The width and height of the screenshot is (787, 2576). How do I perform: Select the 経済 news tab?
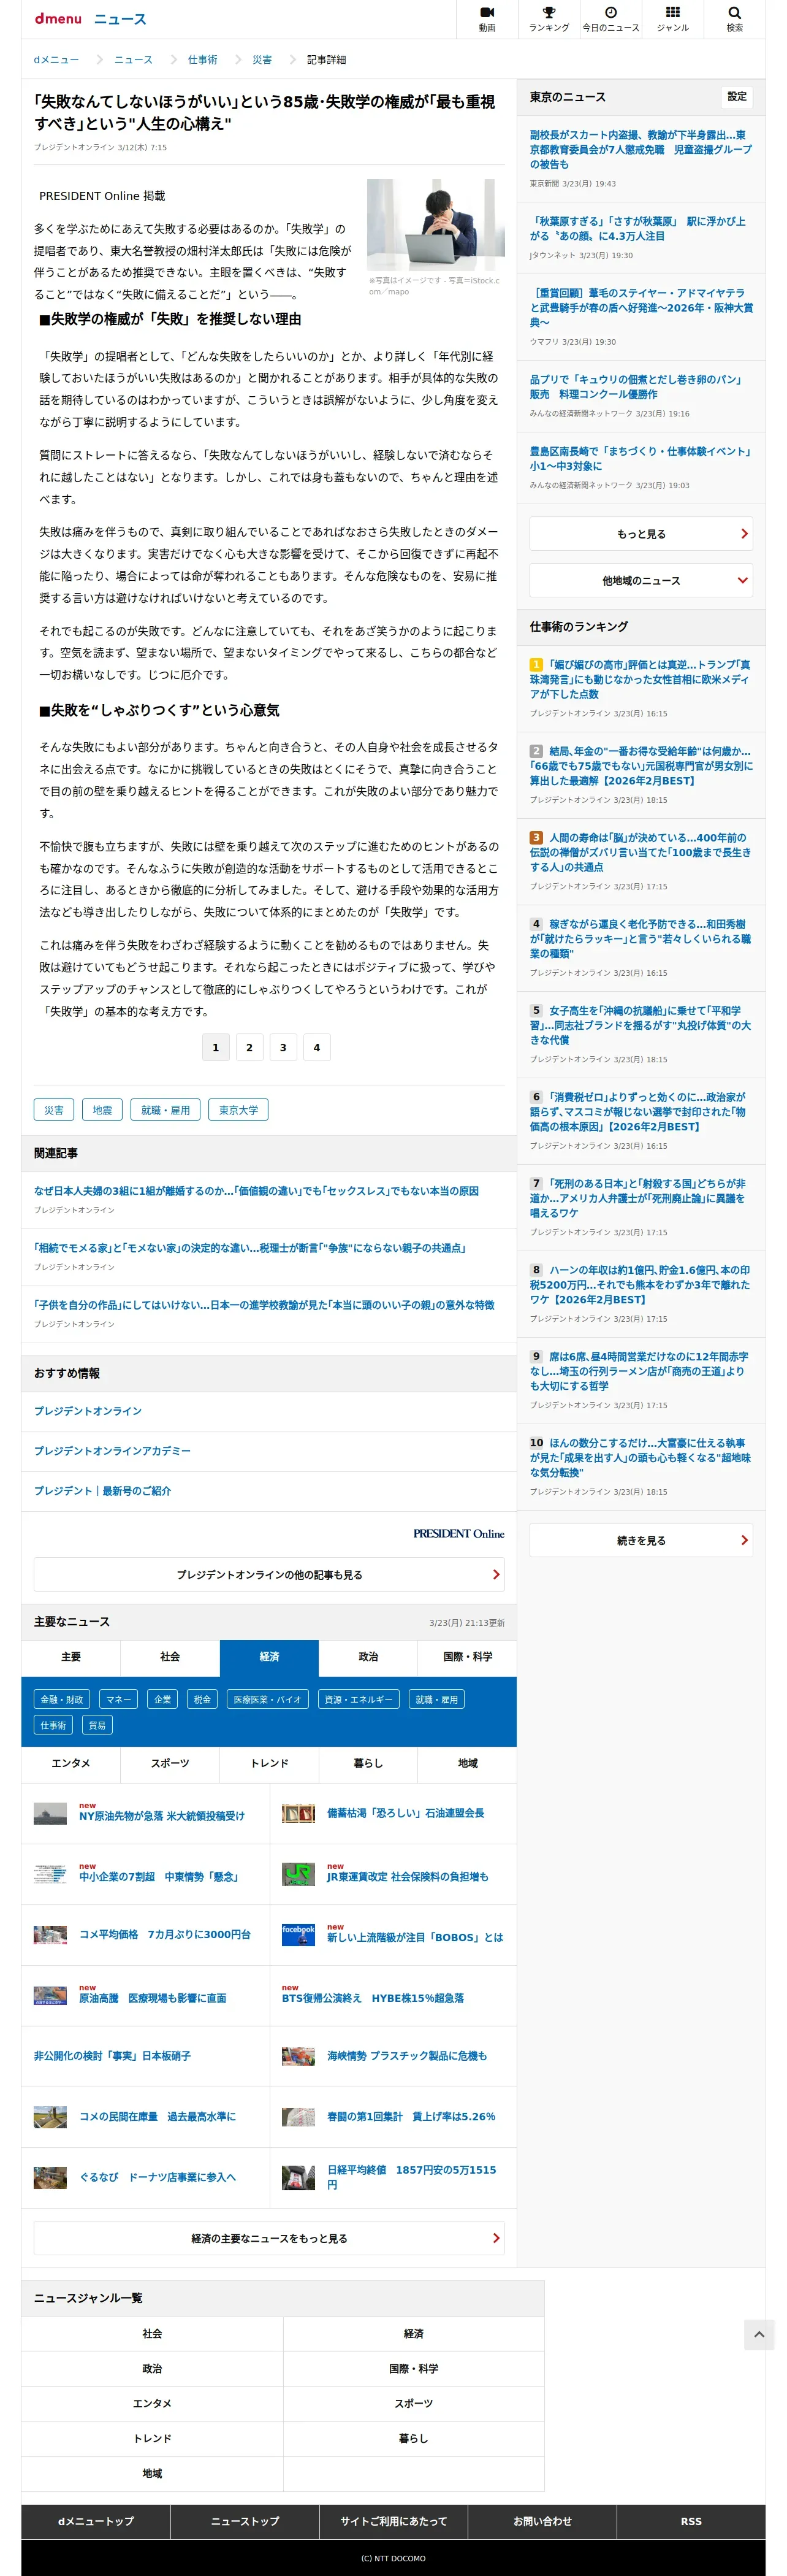pyautogui.click(x=268, y=1657)
